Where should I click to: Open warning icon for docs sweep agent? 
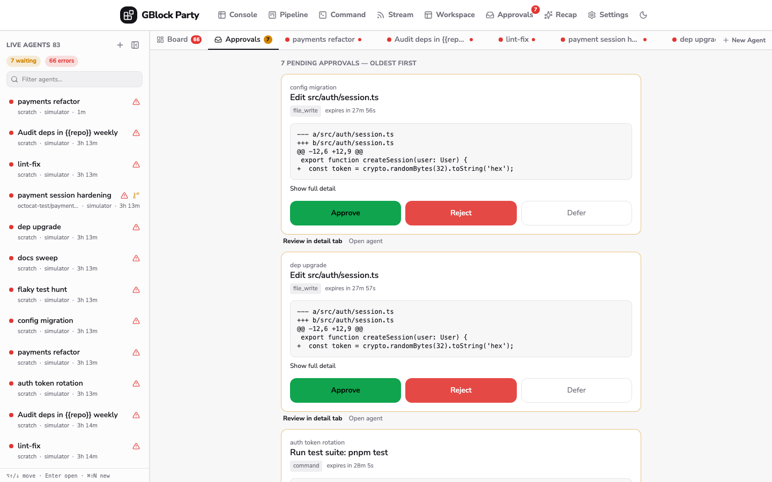point(136,258)
